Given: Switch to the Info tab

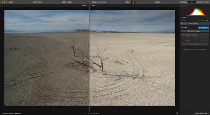Looking at the screenshot, I should tap(200, 2).
